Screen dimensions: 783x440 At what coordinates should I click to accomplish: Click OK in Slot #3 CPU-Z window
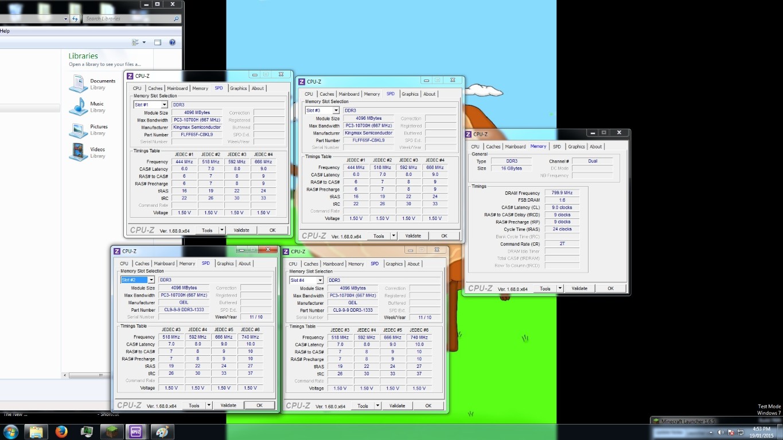(444, 236)
